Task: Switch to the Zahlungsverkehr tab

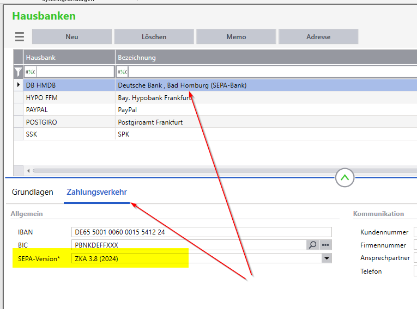Action: pyautogui.click(x=96, y=192)
